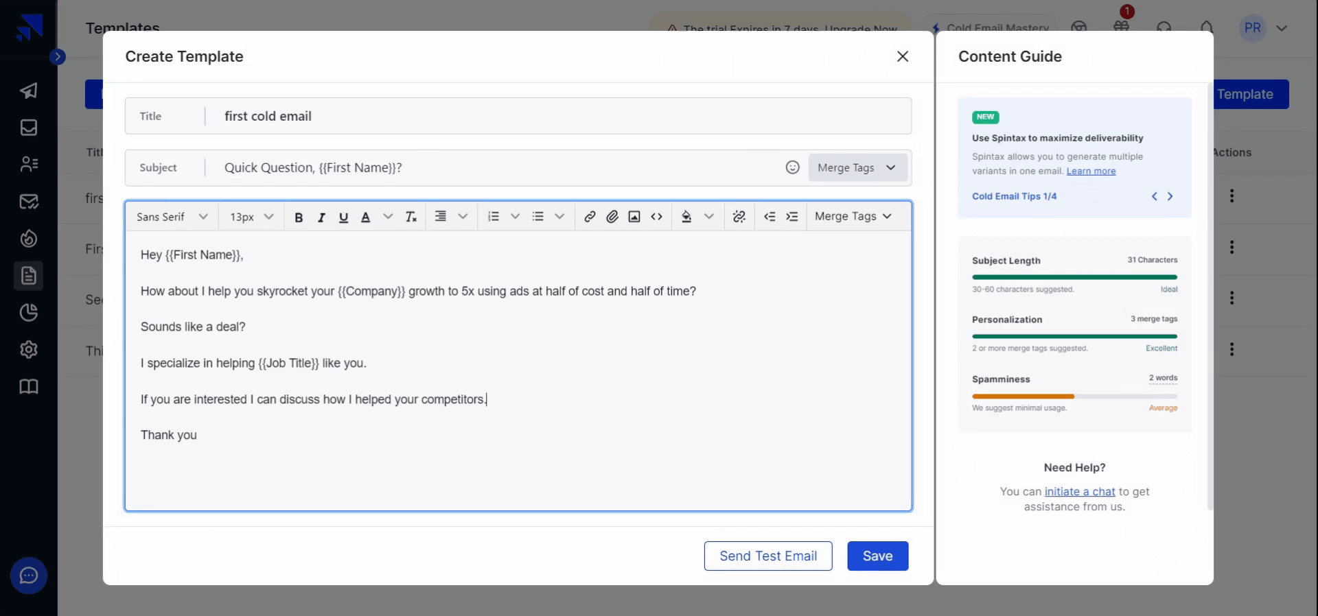Open the emoji picker in Subject field
1318x616 pixels.
(x=792, y=167)
